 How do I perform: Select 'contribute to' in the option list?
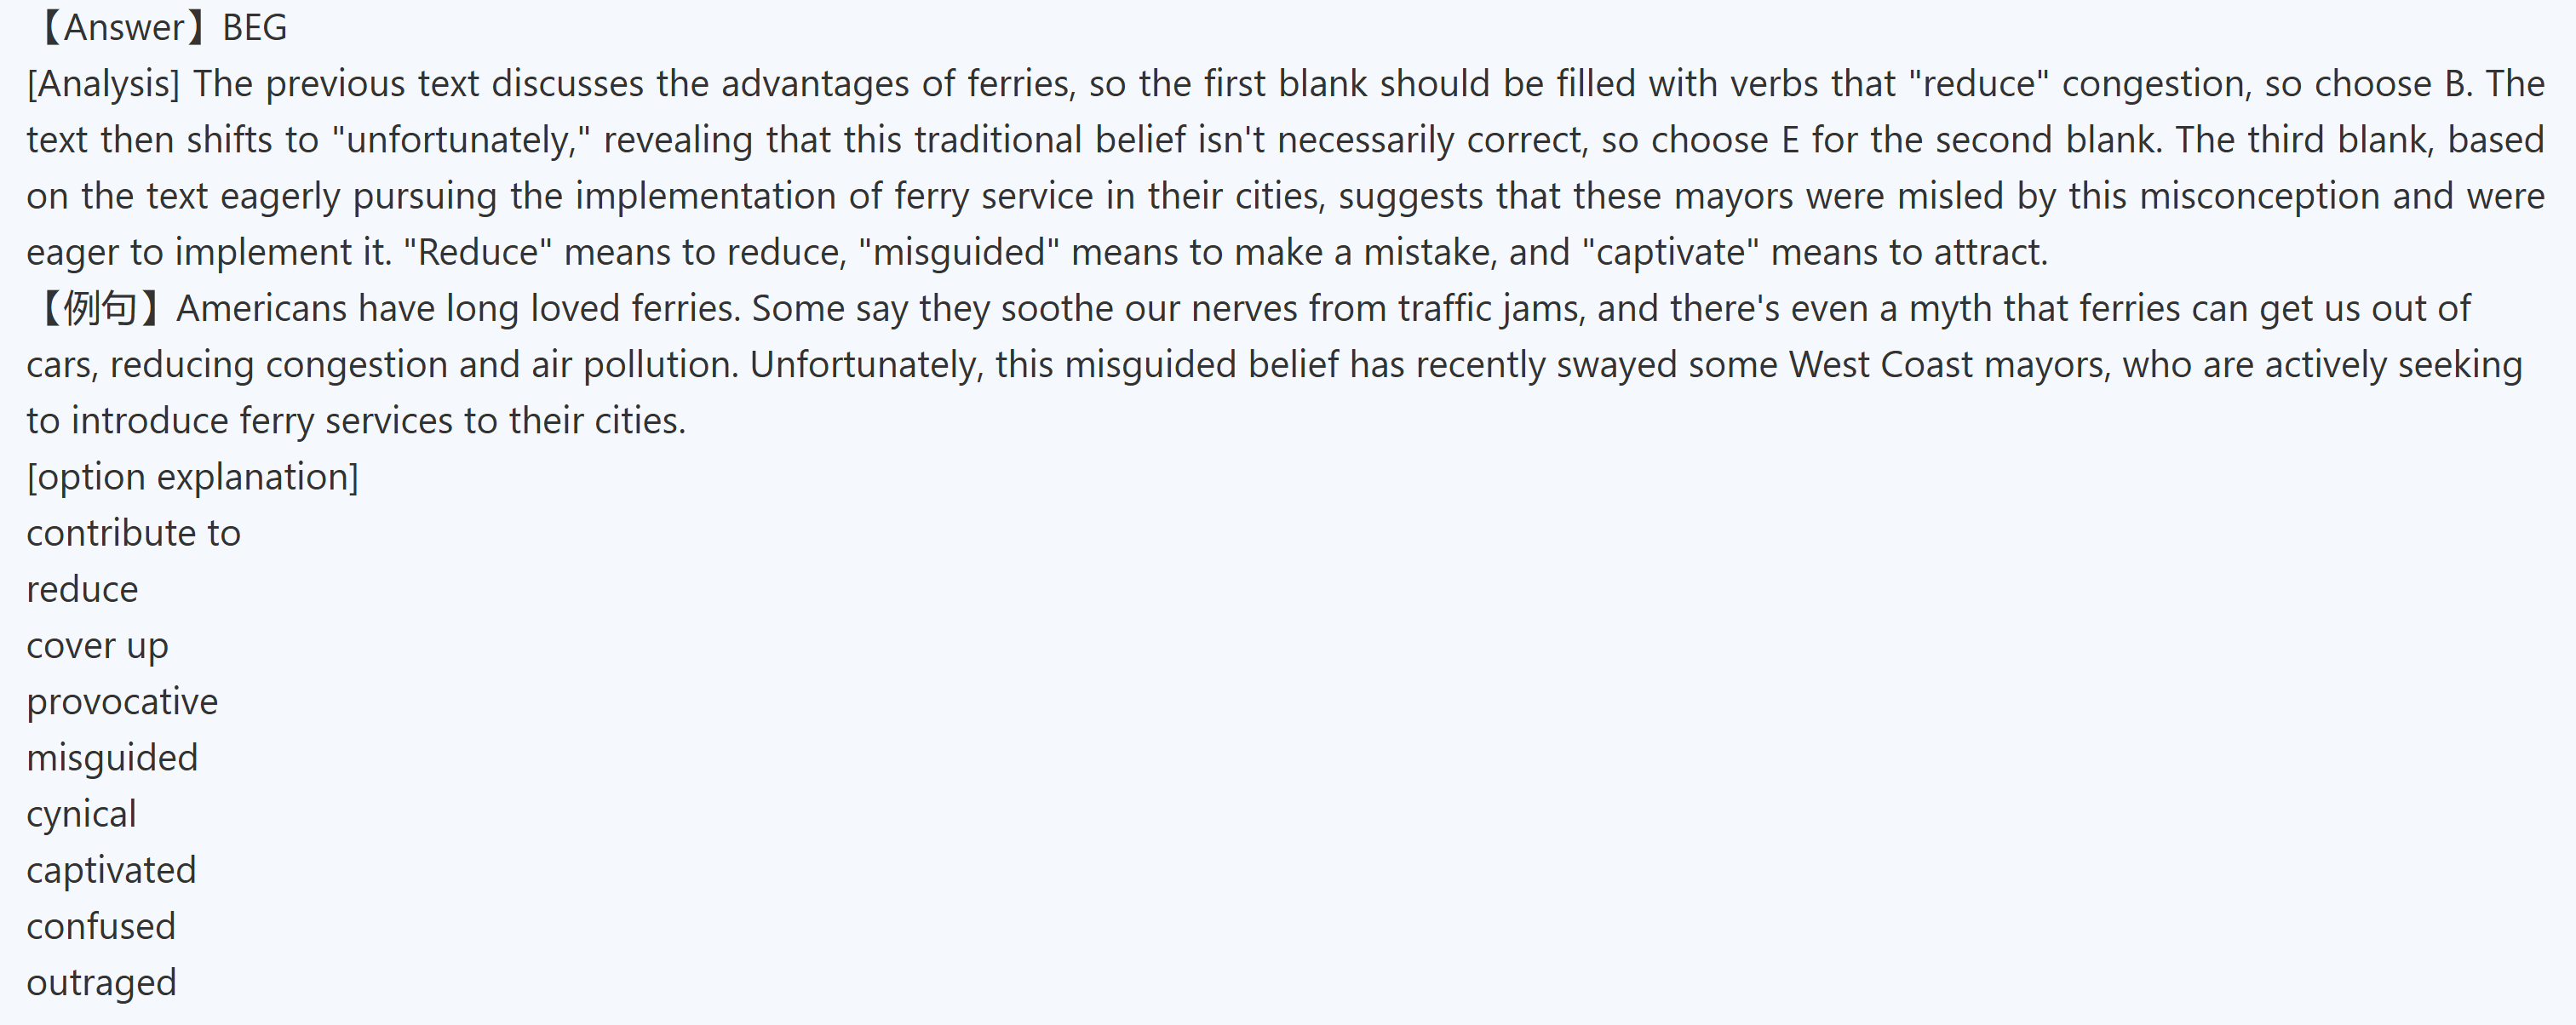(x=133, y=533)
